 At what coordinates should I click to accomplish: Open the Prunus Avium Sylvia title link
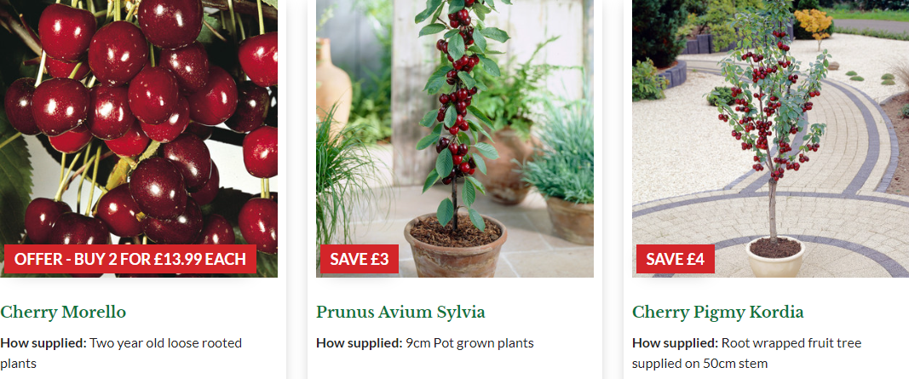[x=400, y=313]
